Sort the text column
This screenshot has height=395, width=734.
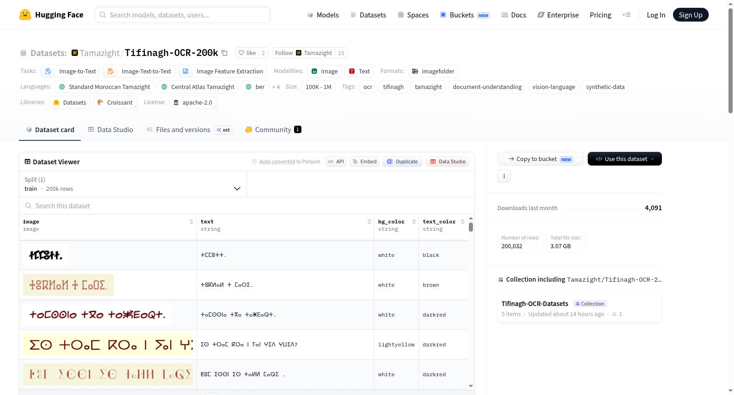[369, 222]
